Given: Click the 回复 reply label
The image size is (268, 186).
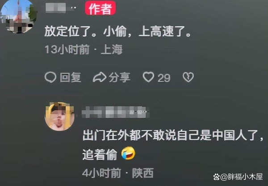Looking at the screenshot, I should pos(71,77).
